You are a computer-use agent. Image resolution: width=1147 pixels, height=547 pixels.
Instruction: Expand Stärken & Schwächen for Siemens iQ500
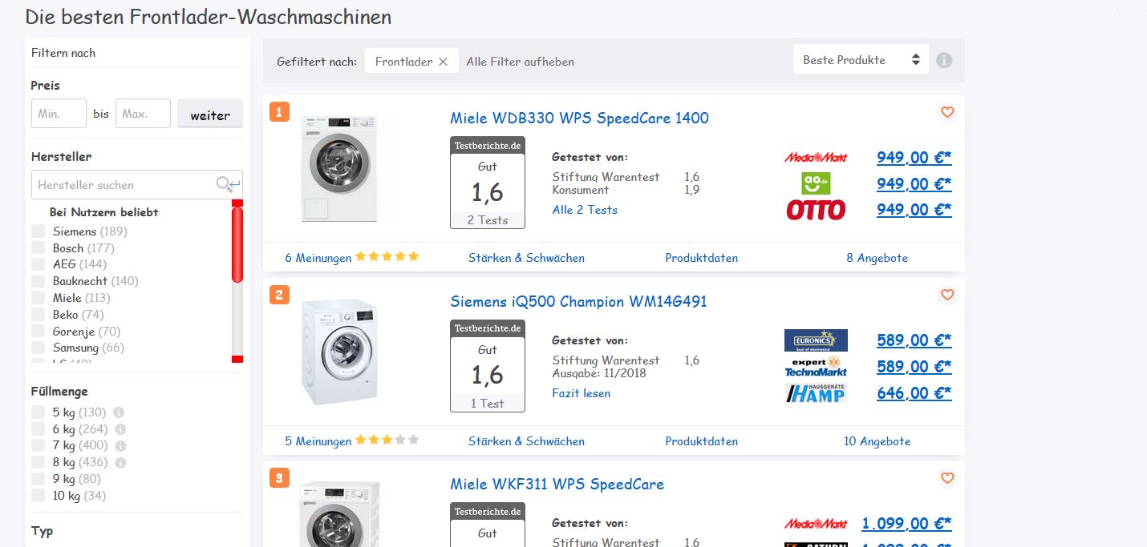[x=526, y=441]
